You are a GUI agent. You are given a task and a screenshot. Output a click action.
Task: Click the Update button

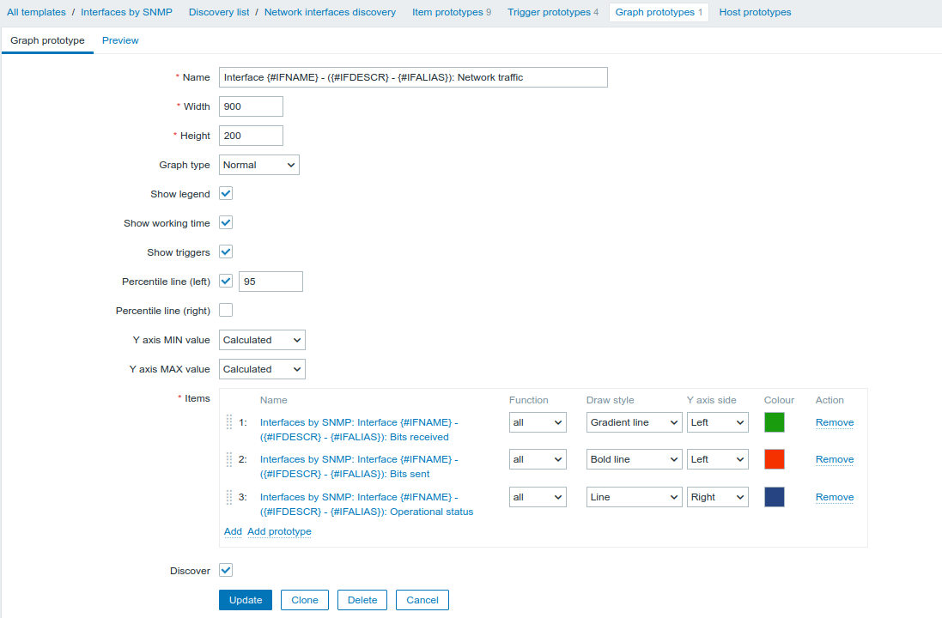point(245,600)
